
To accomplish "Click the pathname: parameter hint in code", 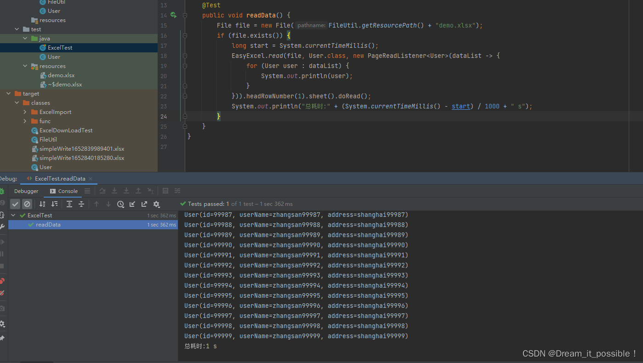I will point(311,25).
